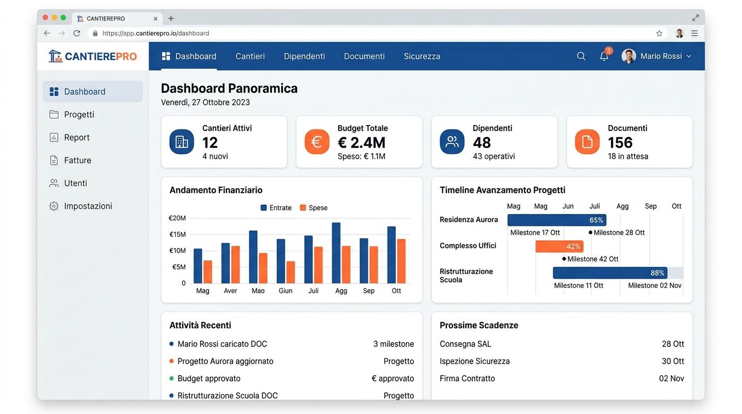Open Impostazioni via the gear icon
This screenshot has width=742, height=414.
coord(54,206)
